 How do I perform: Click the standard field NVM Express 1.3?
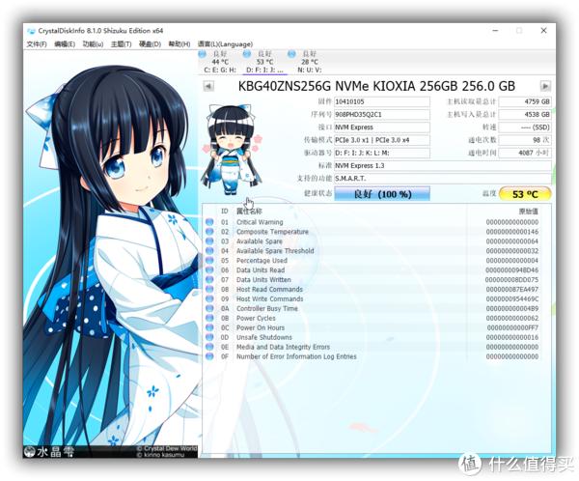442,165
